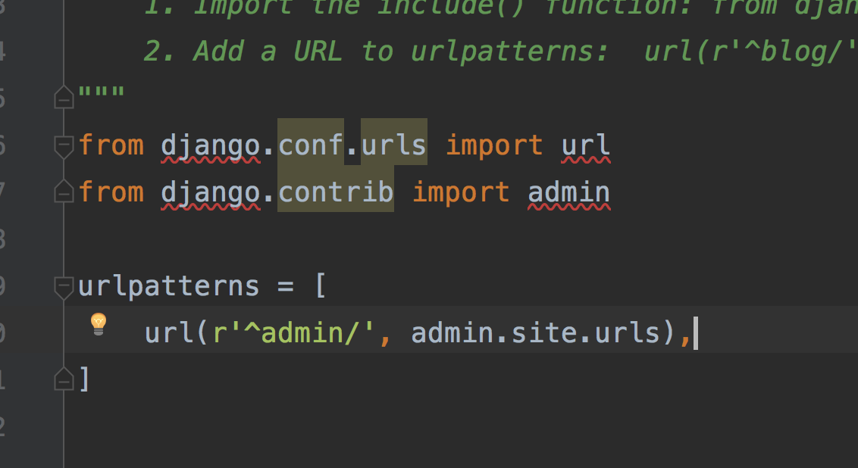Click the highlighted 'urls' in django.conf.urls
Image resolution: width=858 pixels, height=468 pixels.
point(394,145)
